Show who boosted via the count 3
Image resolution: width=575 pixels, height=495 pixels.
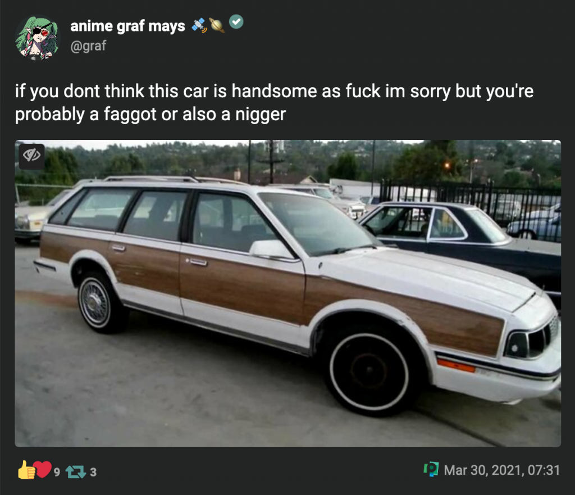(93, 472)
